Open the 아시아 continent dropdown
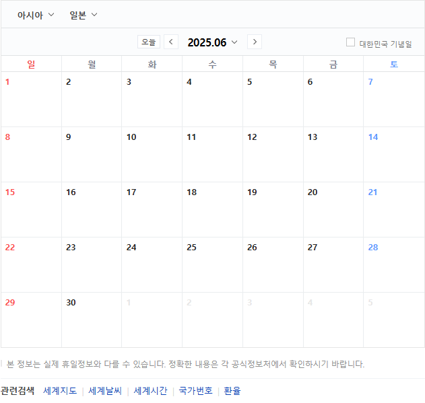The width and height of the screenshot is (425, 403). 36,15
